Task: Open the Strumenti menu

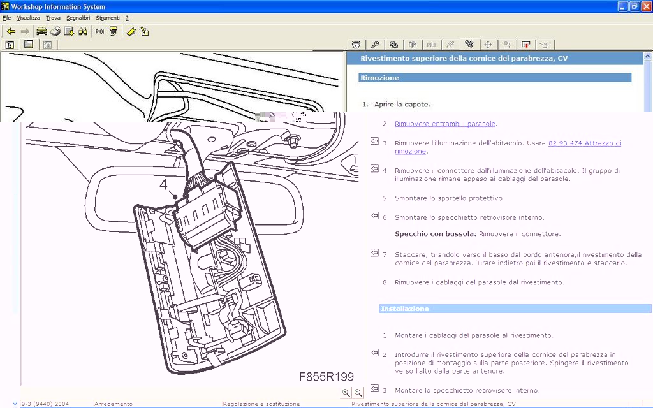Action: point(108,18)
